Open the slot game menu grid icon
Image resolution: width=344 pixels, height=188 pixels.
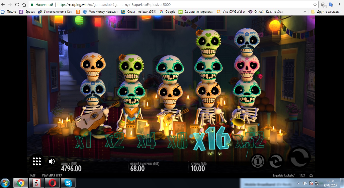(x=37, y=161)
